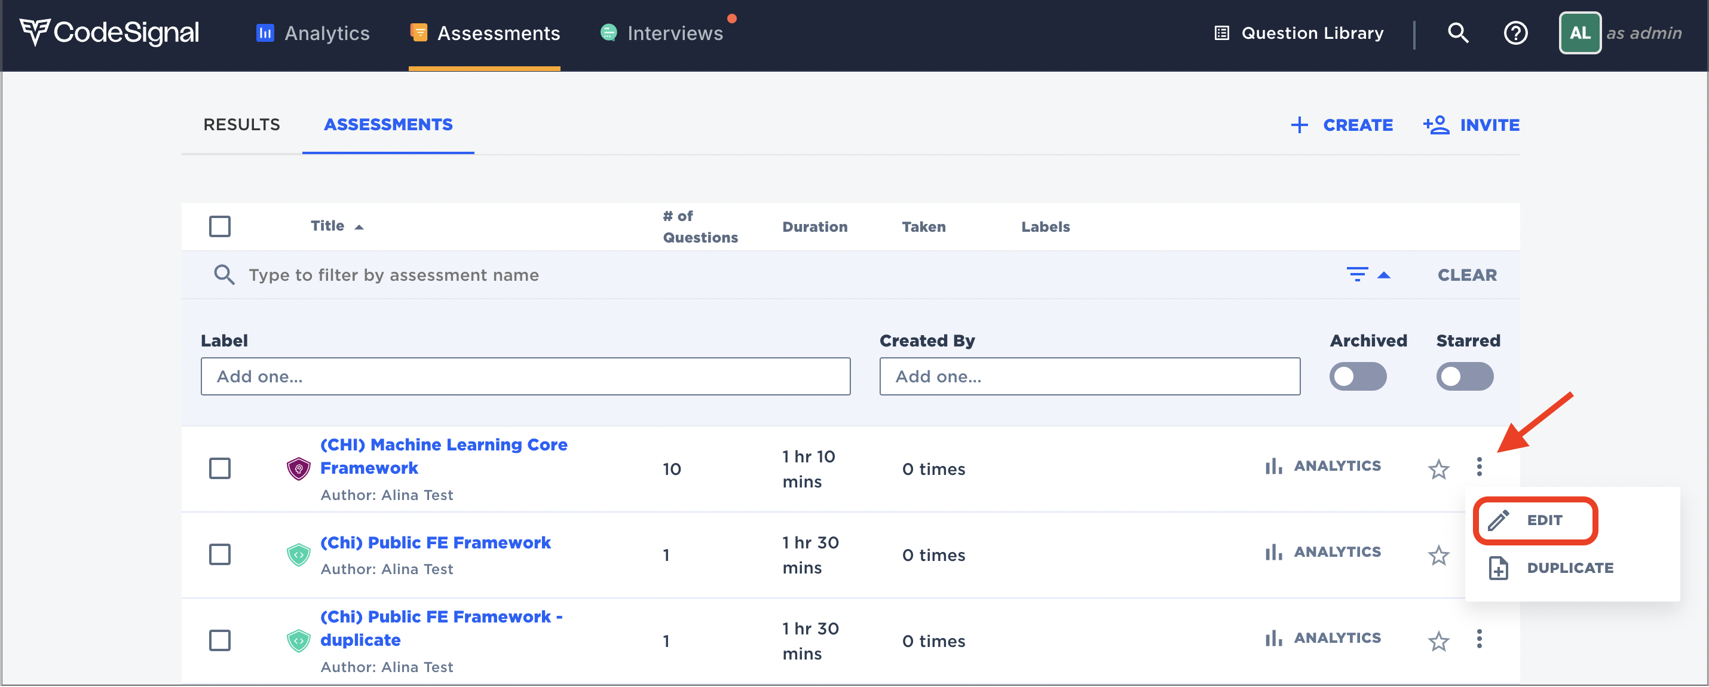Open three-dot menu for Machine Learning Core Framework
Screen dimensions: 1709x687
pos(1479,467)
